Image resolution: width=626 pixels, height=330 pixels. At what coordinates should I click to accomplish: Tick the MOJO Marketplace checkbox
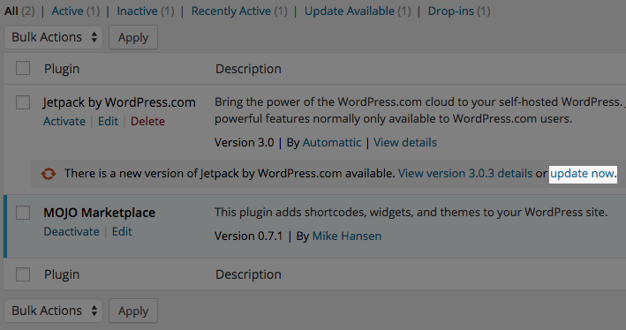(23, 213)
